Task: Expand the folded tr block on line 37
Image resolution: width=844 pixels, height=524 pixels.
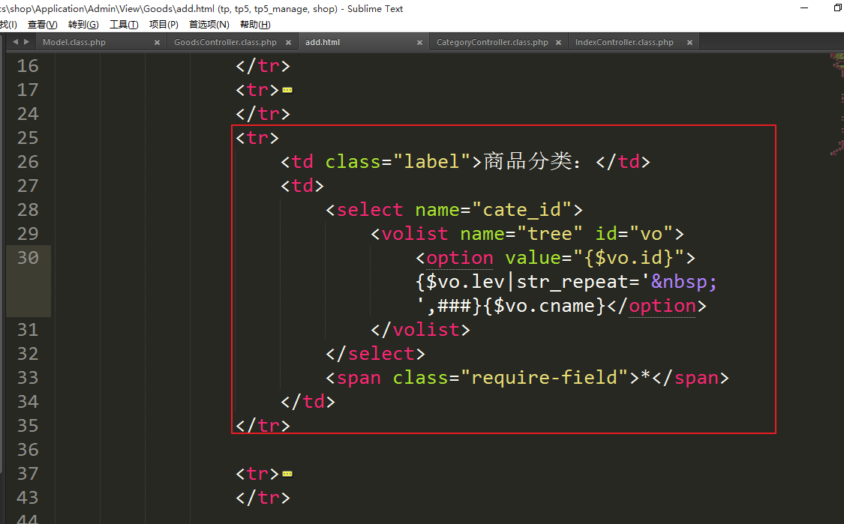Action: (x=287, y=475)
